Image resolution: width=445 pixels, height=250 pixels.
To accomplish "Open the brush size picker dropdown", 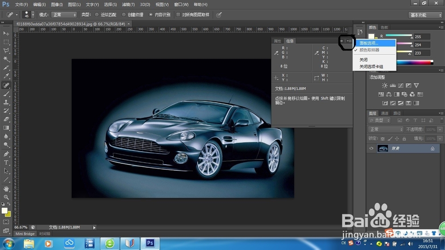I will [33, 15].
